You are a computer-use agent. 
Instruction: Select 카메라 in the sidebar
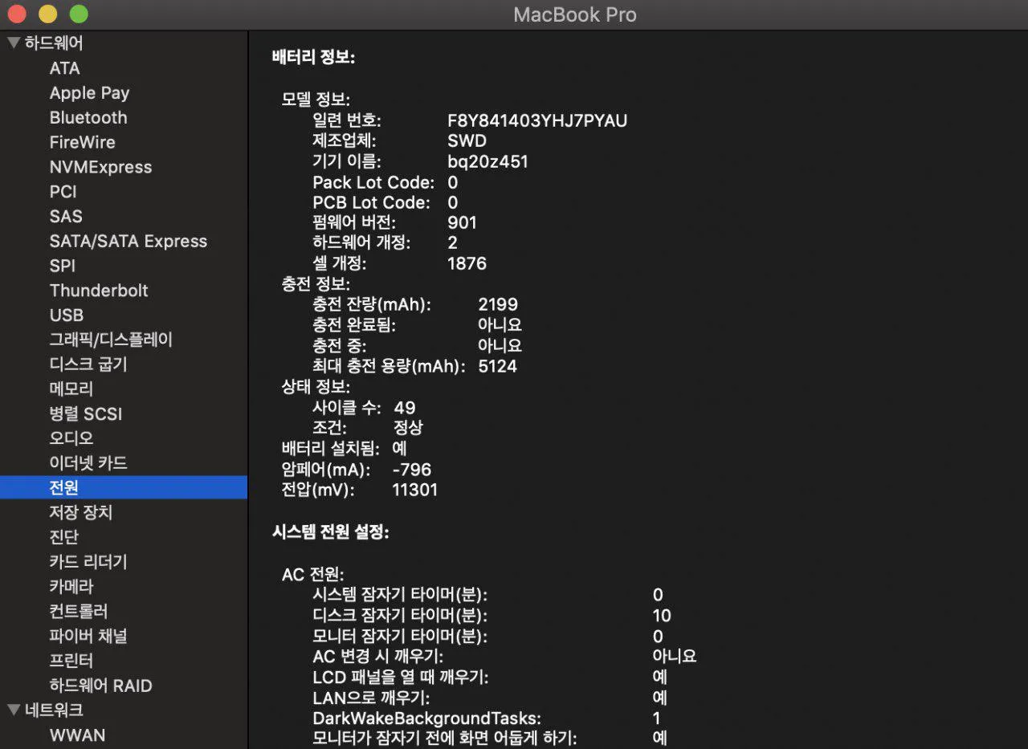[71, 587]
